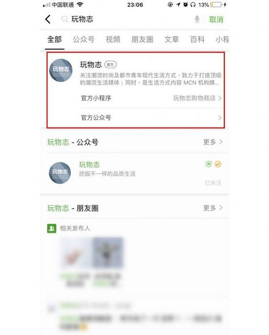Expand the 官方公众号 row chevron

pyautogui.click(x=220, y=118)
